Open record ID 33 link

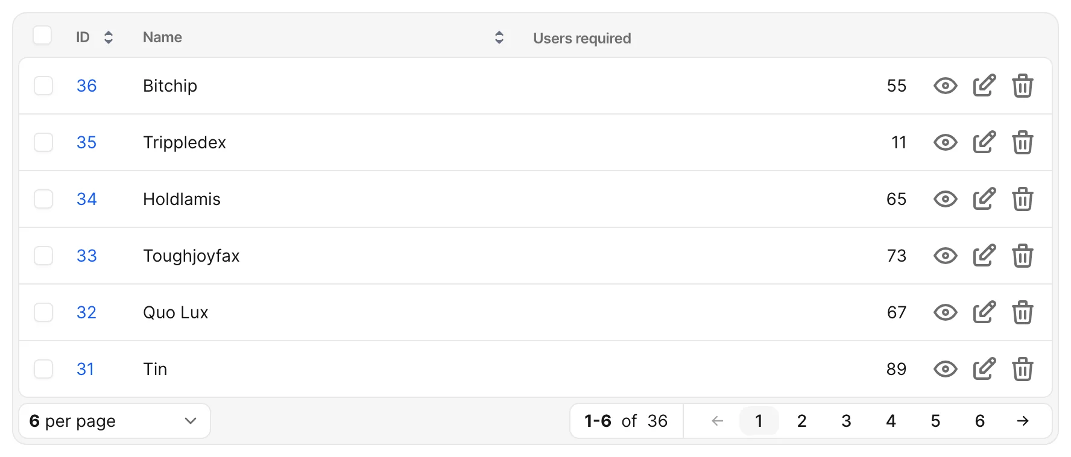click(x=87, y=256)
